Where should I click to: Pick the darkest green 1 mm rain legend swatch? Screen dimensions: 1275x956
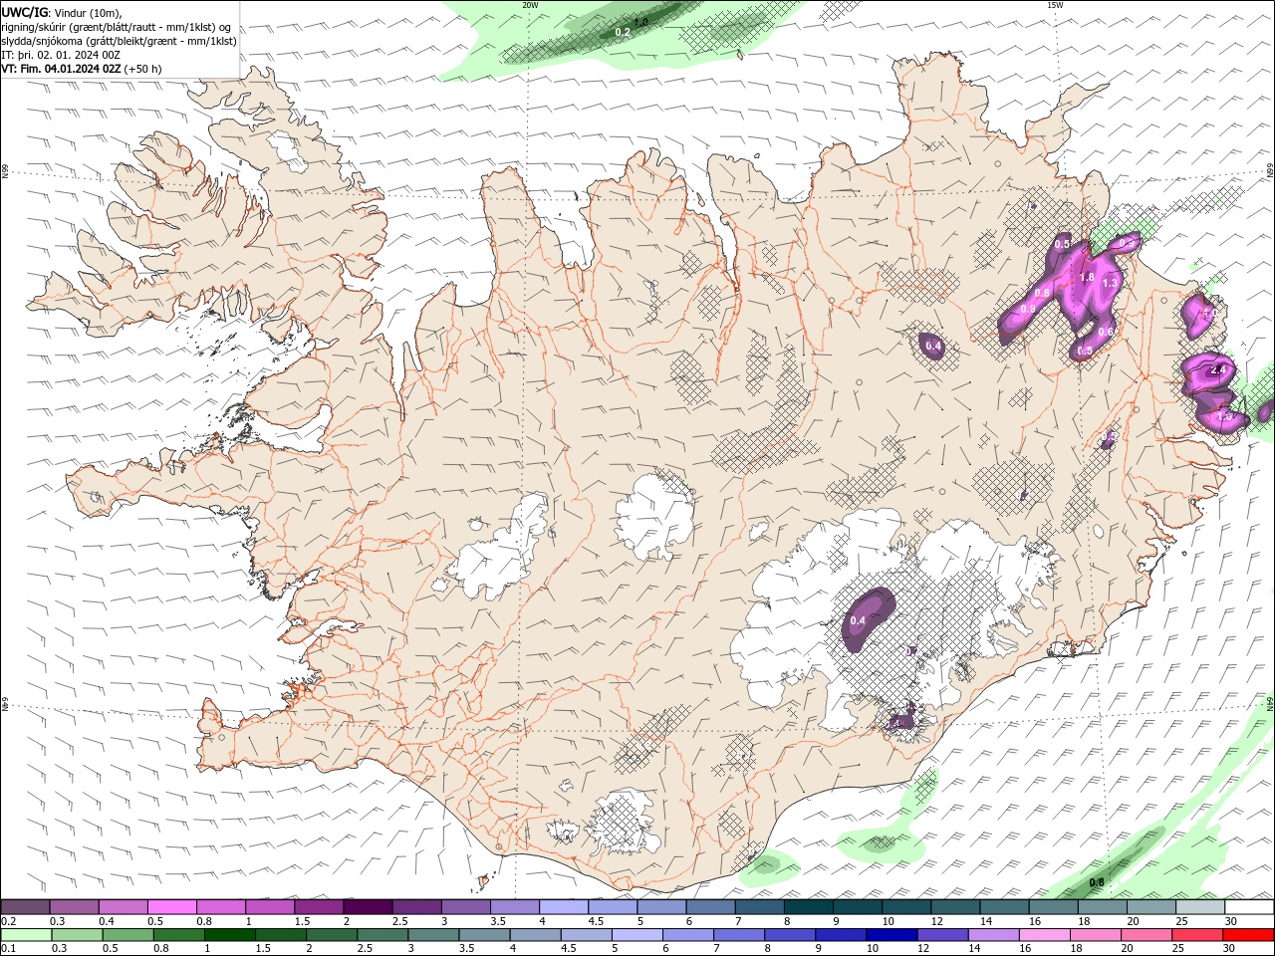point(230,935)
